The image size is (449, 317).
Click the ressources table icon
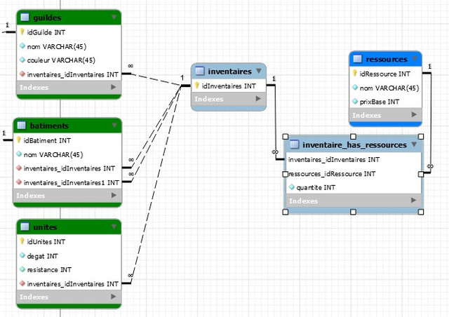[x=357, y=59]
